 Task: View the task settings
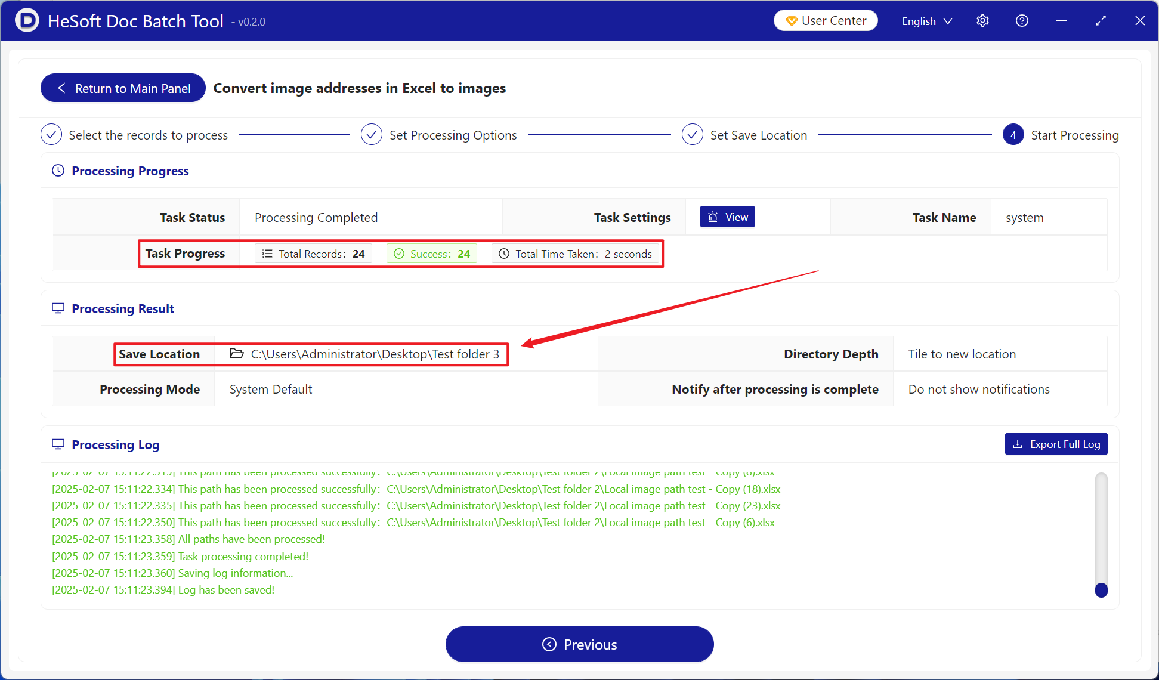click(x=728, y=217)
